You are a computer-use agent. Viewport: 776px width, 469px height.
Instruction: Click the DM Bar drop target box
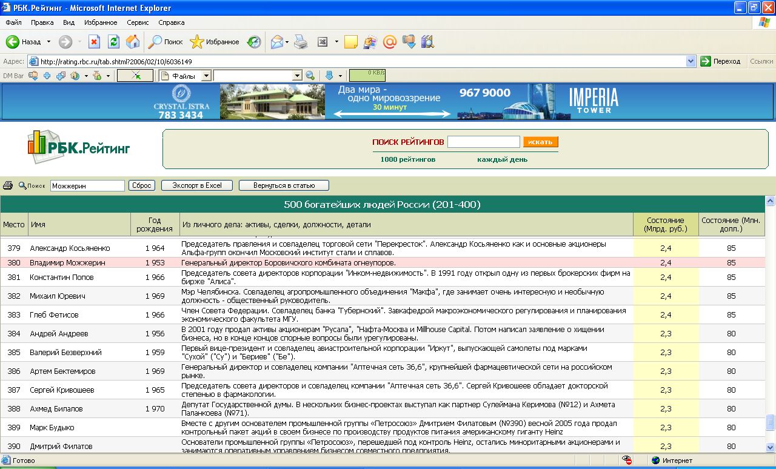[x=135, y=76]
